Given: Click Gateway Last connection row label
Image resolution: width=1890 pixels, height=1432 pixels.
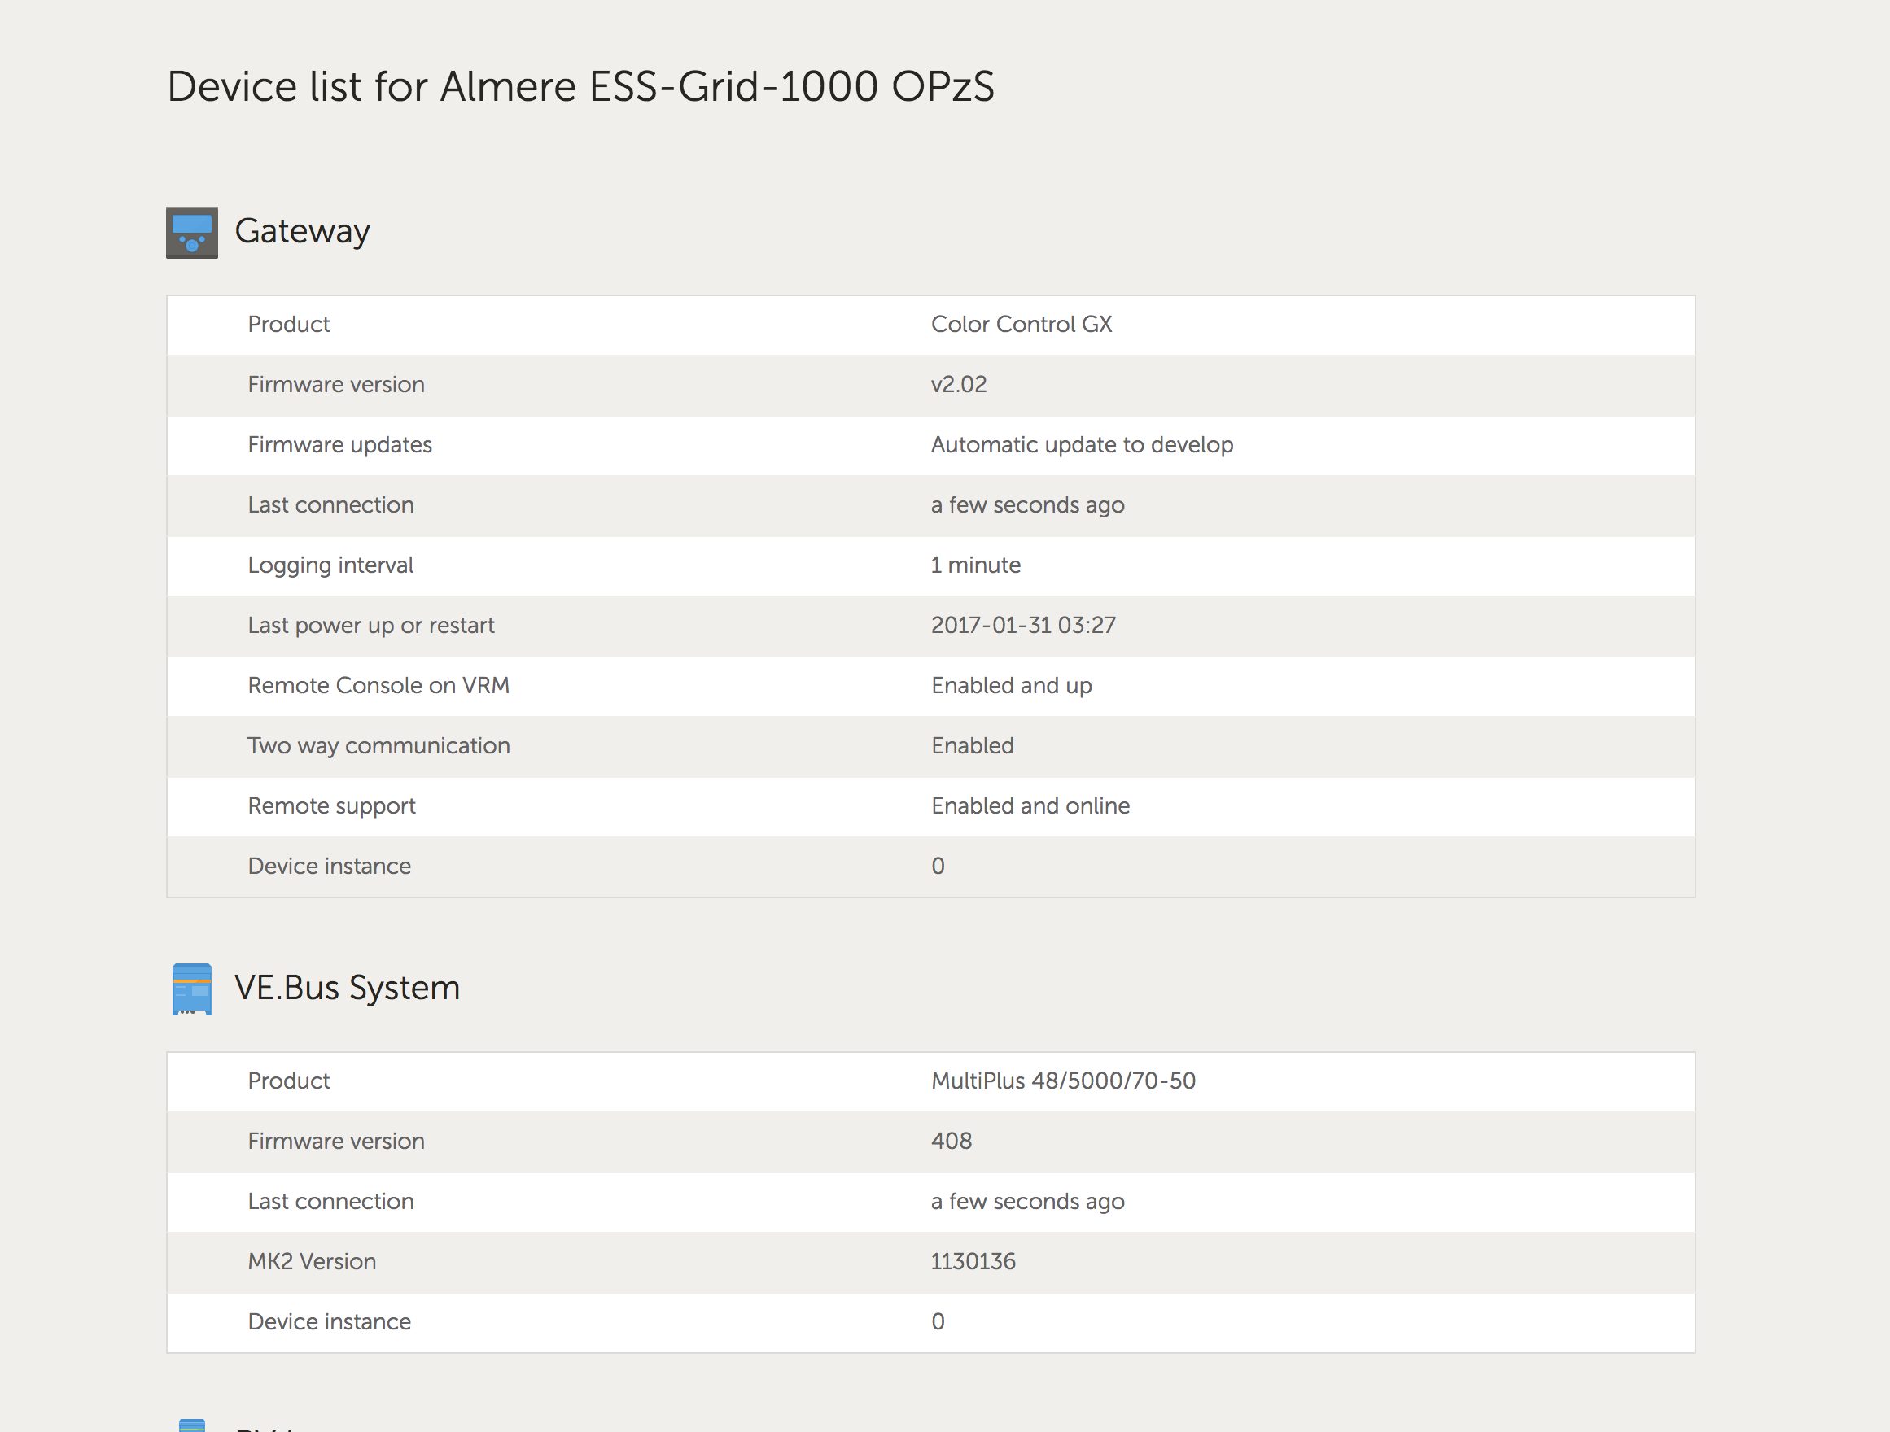Looking at the screenshot, I should click(330, 504).
